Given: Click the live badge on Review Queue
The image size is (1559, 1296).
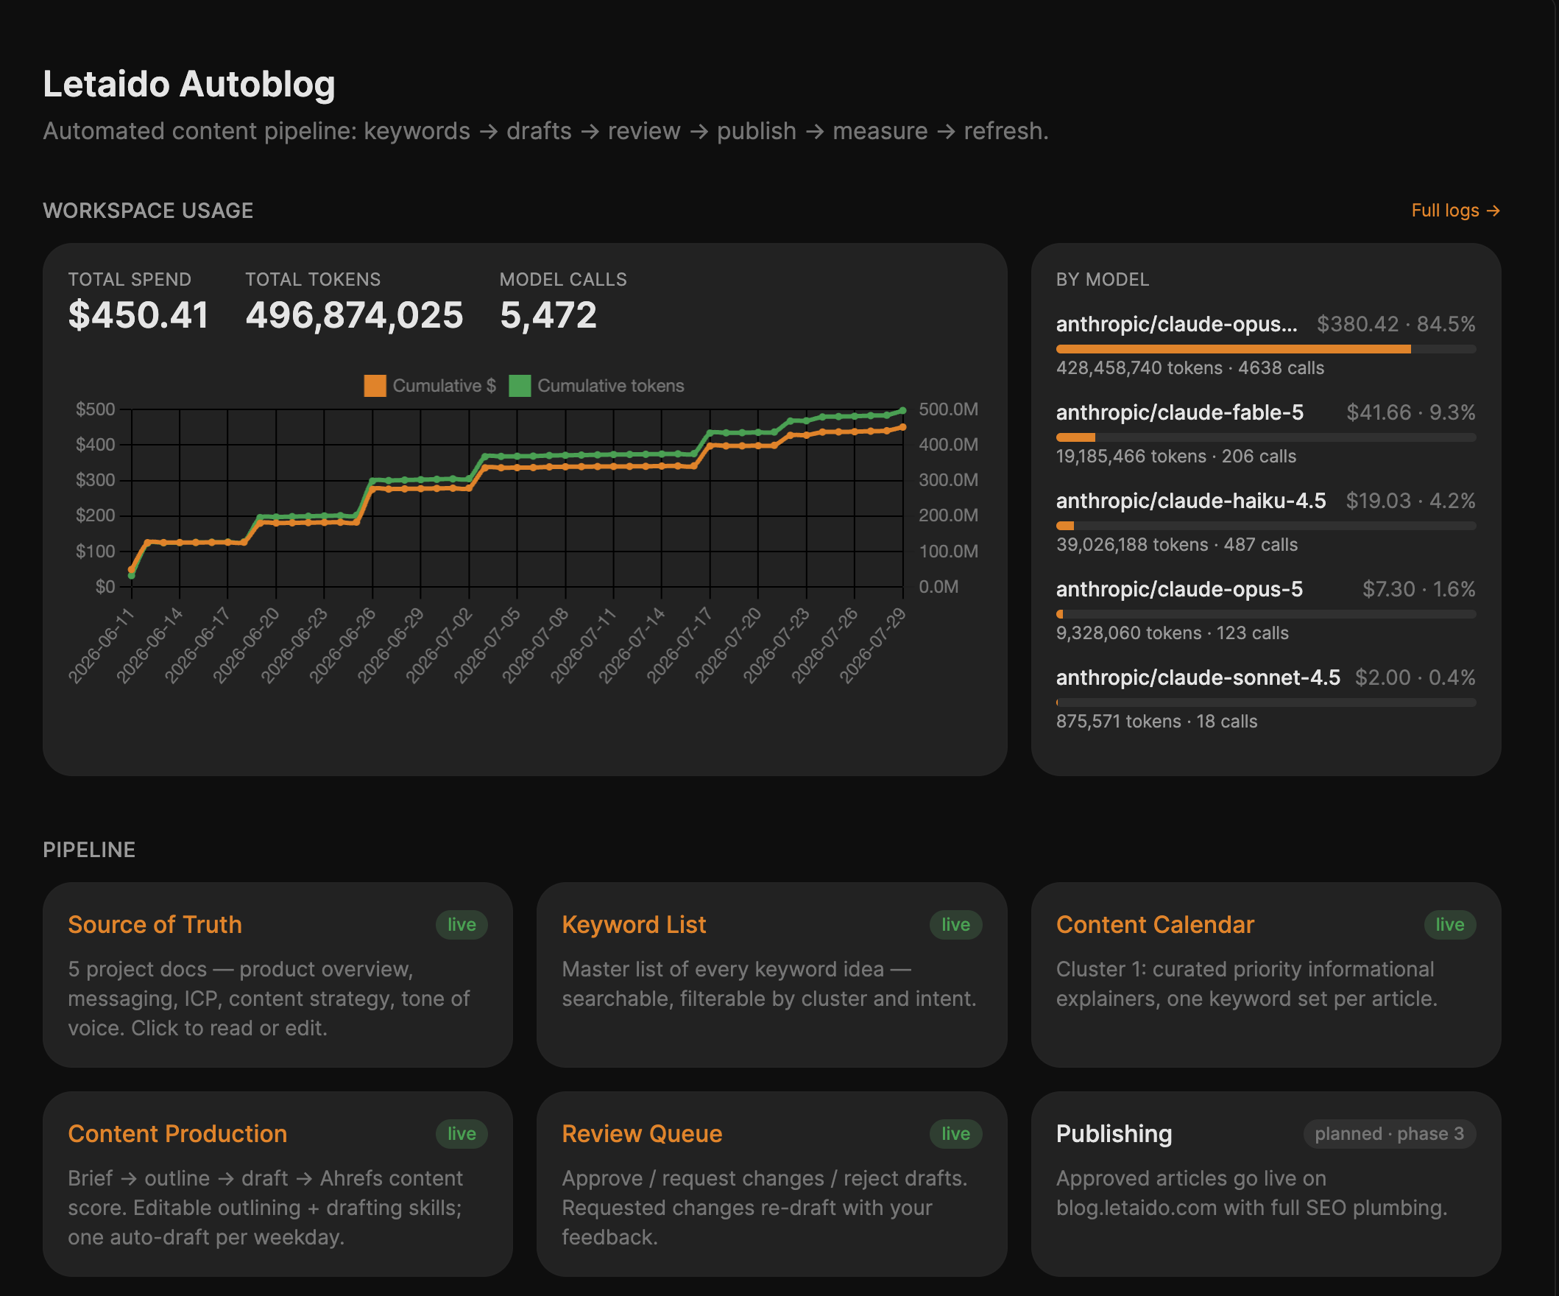Looking at the screenshot, I should [955, 1134].
